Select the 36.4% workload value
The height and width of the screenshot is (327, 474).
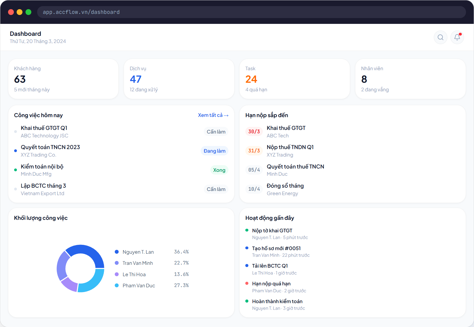(181, 252)
